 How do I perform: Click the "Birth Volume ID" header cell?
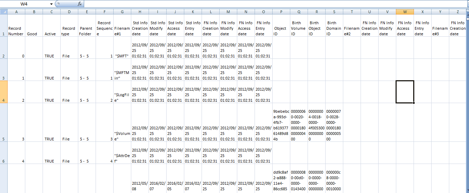pyautogui.click(x=299, y=28)
